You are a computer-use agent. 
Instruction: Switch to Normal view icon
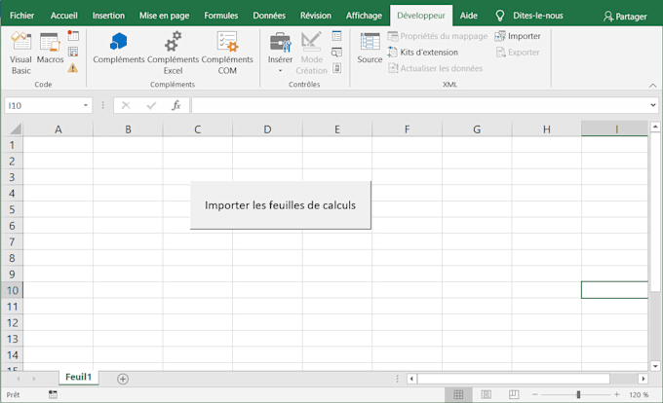pos(458,394)
